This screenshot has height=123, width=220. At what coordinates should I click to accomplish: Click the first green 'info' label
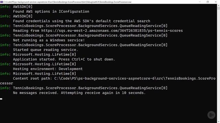(x=4, y=6)
